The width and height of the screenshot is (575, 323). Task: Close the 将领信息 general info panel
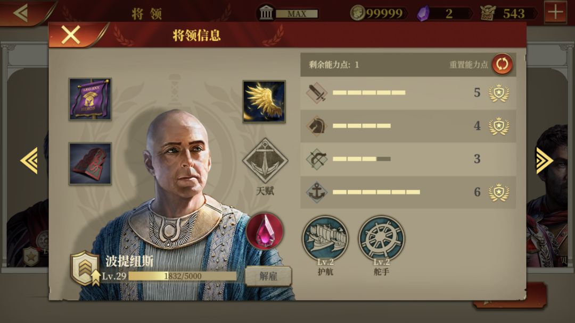click(71, 35)
